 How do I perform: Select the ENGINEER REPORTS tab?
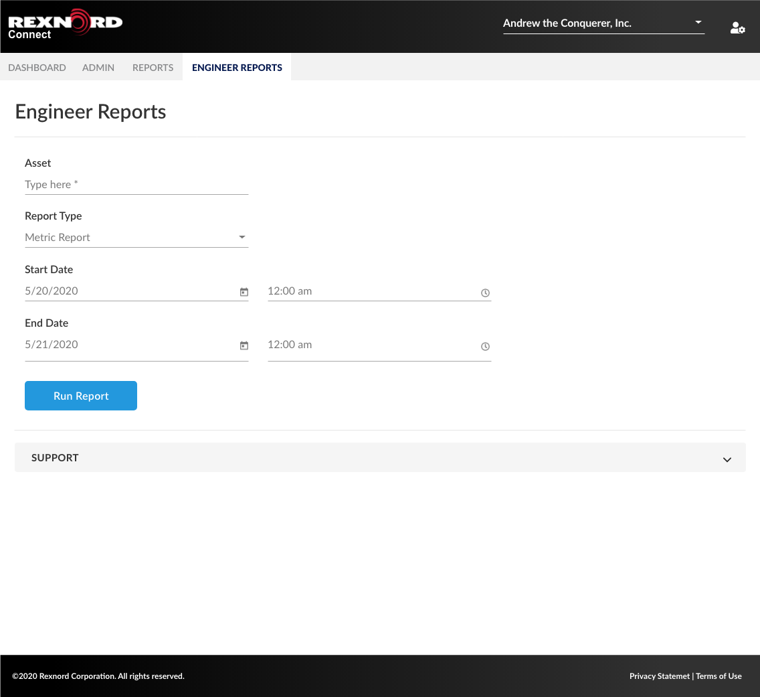pyautogui.click(x=237, y=68)
